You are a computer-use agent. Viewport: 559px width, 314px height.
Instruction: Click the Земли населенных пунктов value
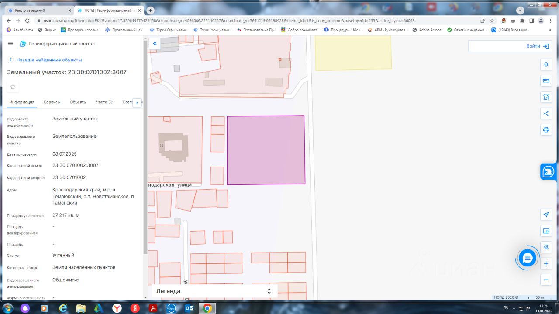pyautogui.click(x=84, y=267)
